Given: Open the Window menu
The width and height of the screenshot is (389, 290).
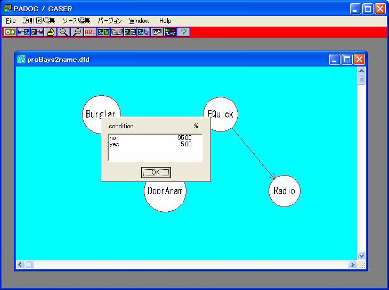Looking at the screenshot, I should click(x=139, y=21).
